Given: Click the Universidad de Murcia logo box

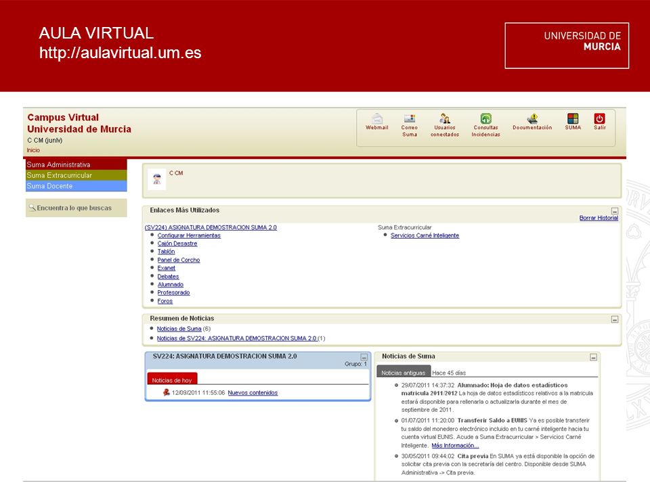Looking at the screenshot, I should [x=567, y=45].
